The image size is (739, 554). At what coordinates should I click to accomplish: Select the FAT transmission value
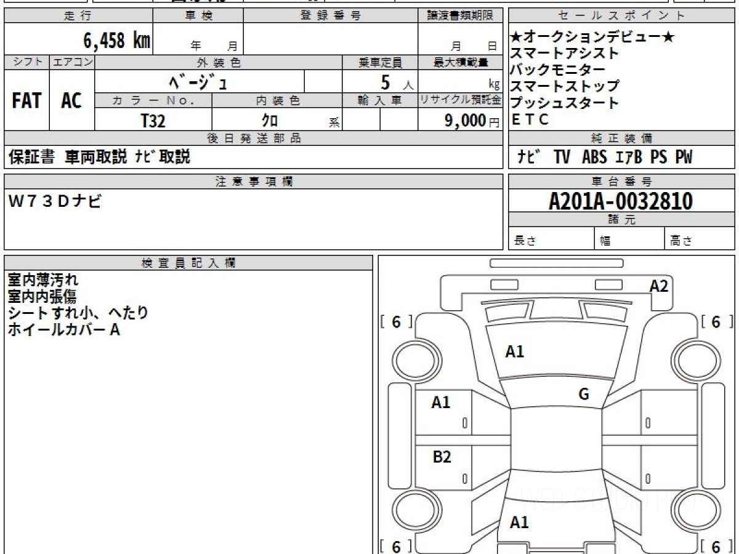click(x=26, y=101)
